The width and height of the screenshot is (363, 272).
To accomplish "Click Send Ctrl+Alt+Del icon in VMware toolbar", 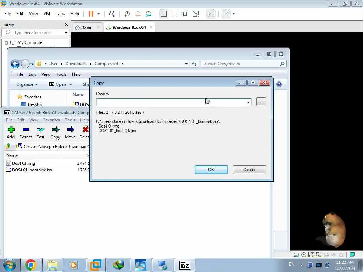I will [112, 14].
